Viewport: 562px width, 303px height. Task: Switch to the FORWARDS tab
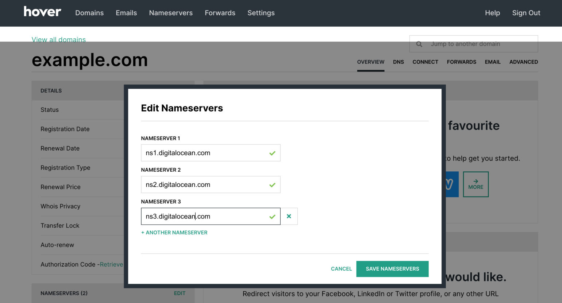click(x=461, y=62)
